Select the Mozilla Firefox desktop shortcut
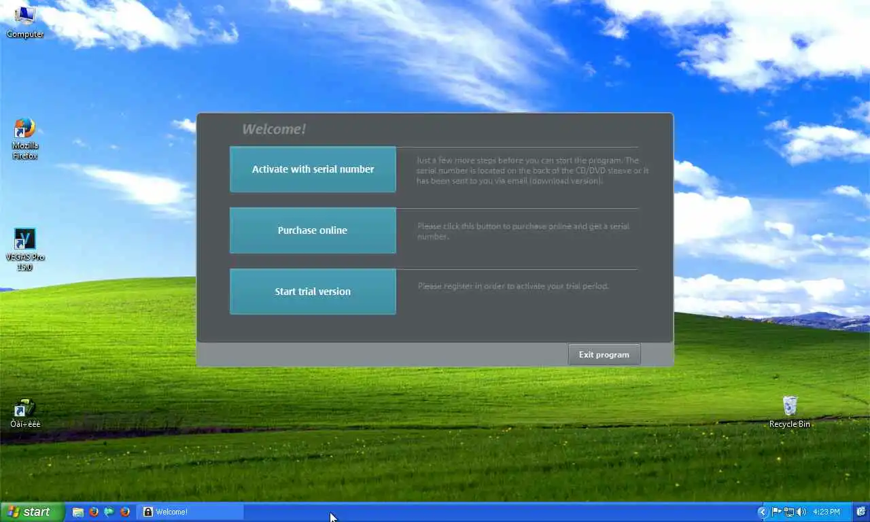The width and height of the screenshot is (870, 522). 25,139
